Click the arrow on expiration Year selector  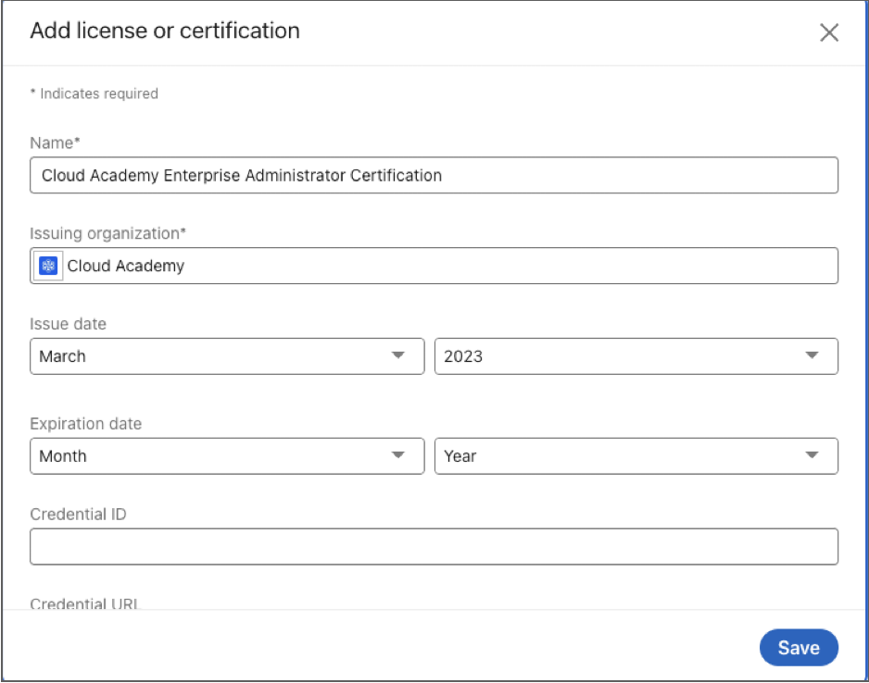point(812,455)
